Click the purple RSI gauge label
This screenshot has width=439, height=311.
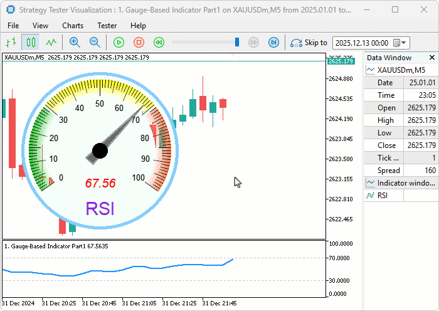100,209
